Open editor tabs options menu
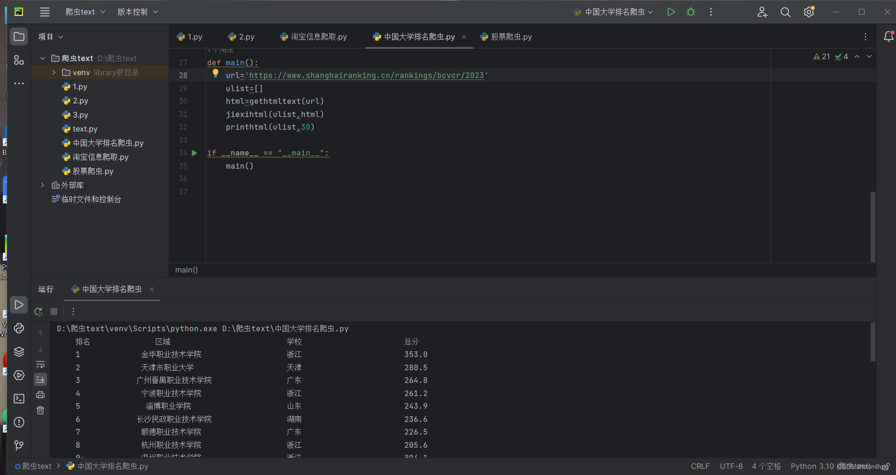Screen dimensions: 896x475 (x=865, y=37)
